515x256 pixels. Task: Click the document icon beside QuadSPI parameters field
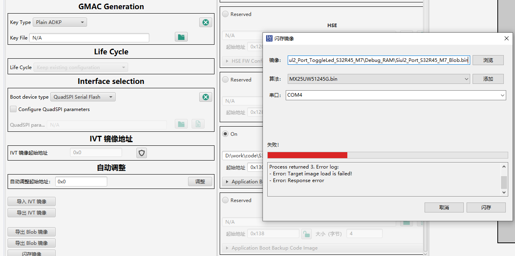click(x=198, y=124)
